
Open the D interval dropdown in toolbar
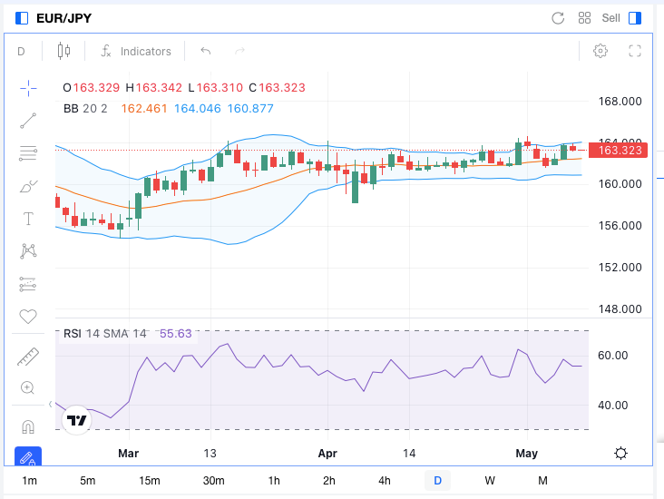tap(21, 51)
